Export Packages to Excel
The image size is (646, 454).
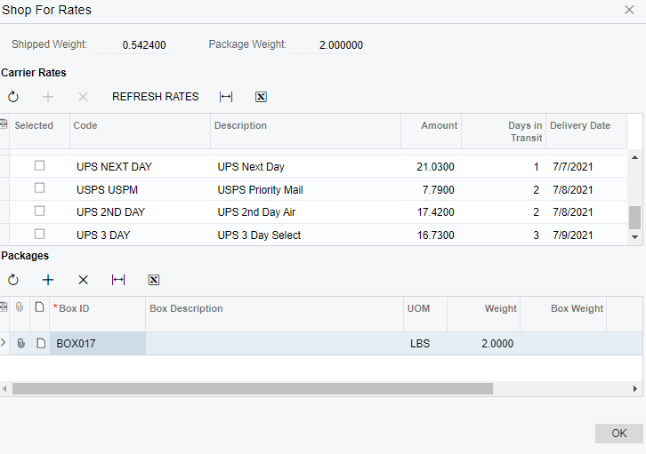click(x=154, y=280)
